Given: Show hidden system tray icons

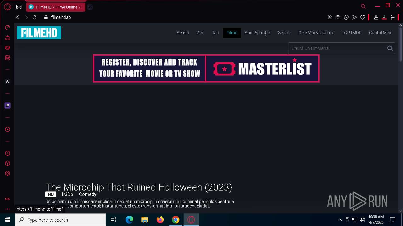Looking at the screenshot, I should click(x=339, y=220).
